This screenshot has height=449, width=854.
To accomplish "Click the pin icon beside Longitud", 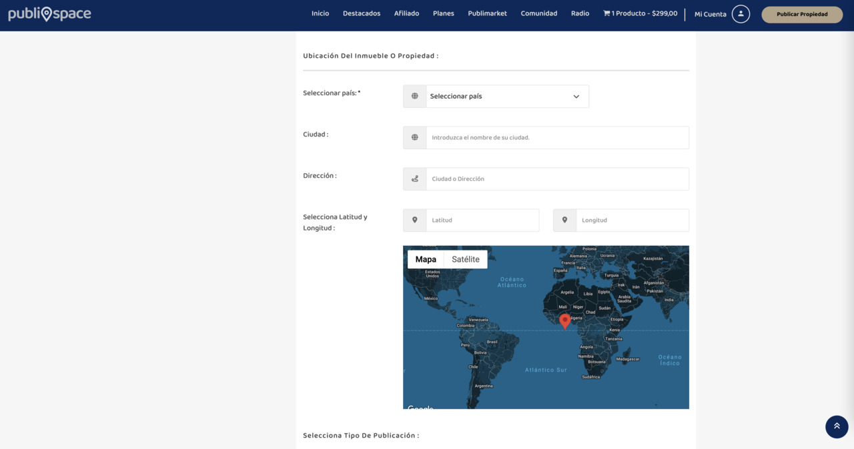I will [x=565, y=220].
